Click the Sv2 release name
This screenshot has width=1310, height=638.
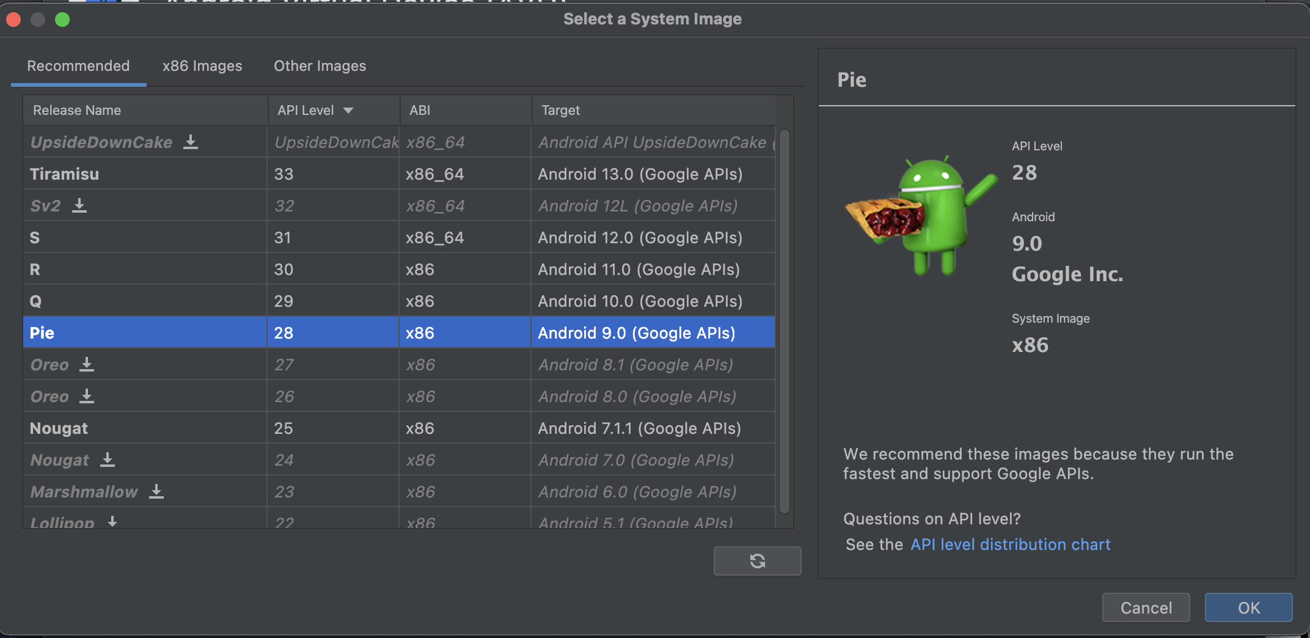pos(45,206)
